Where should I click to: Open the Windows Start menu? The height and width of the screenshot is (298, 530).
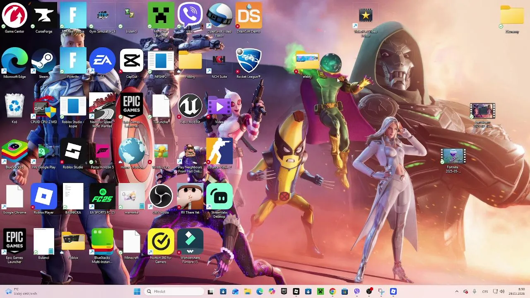[x=137, y=291]
